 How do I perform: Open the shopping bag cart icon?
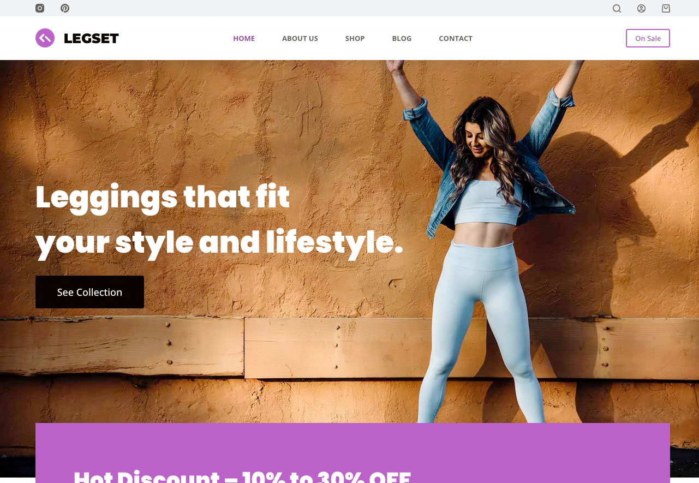(x=666, y=8)
